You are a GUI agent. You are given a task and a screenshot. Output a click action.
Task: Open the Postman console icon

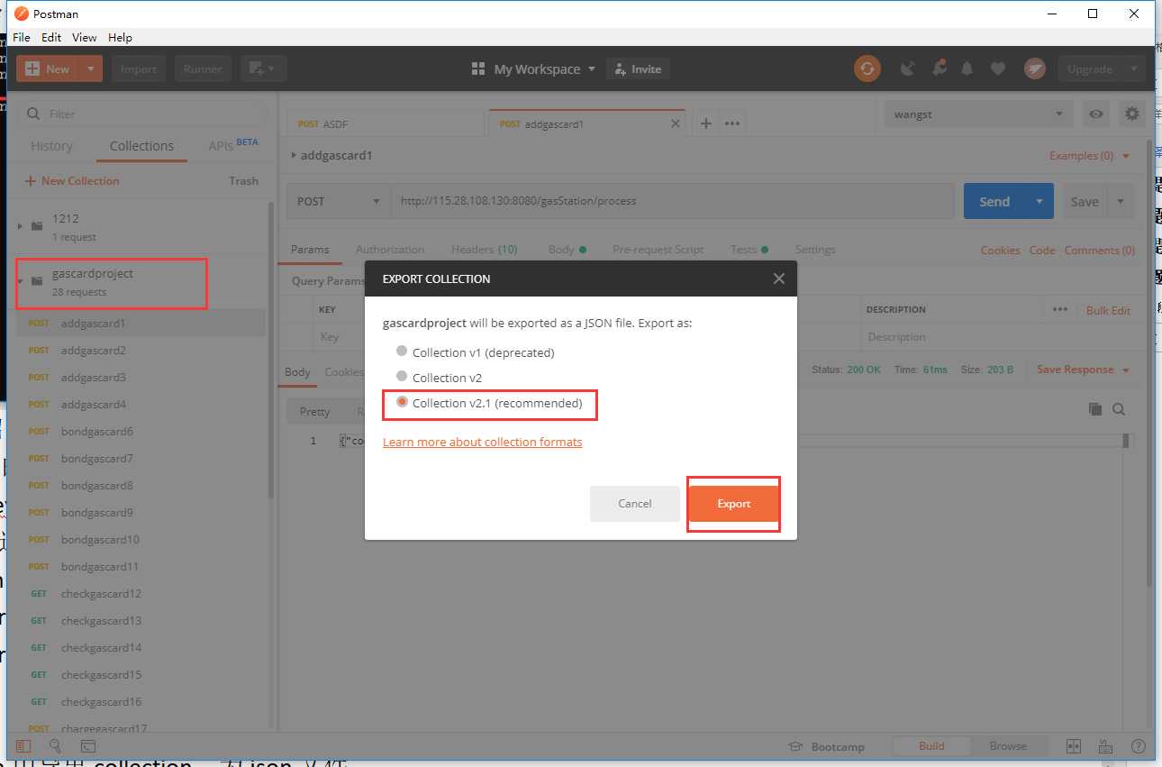tap(88, 746)
